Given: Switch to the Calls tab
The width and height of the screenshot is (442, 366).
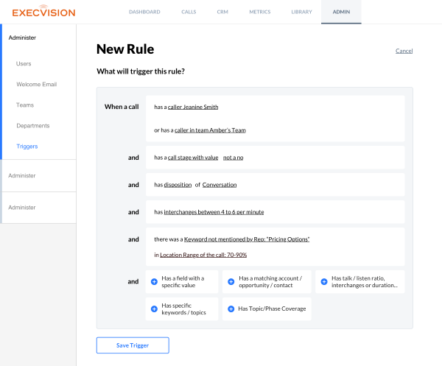Looking at the screenshot, I should point(190,12).
